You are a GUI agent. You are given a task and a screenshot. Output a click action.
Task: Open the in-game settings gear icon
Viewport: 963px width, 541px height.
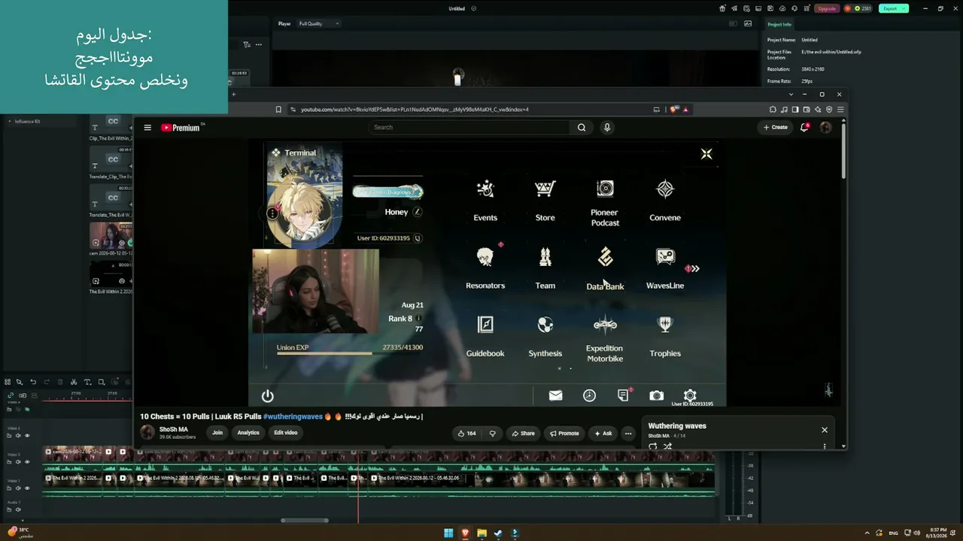690,395
